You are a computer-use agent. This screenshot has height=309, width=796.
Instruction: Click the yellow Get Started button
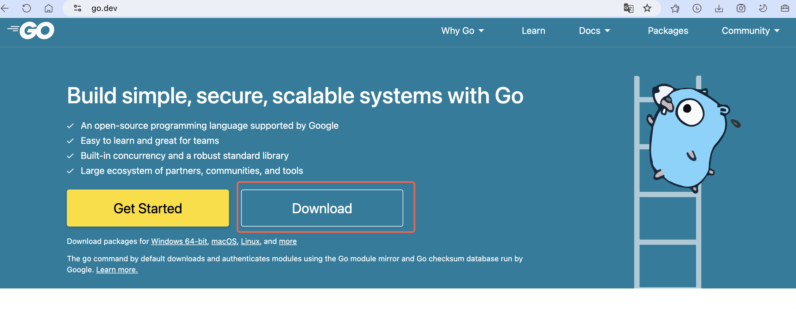tap(147, 208)
